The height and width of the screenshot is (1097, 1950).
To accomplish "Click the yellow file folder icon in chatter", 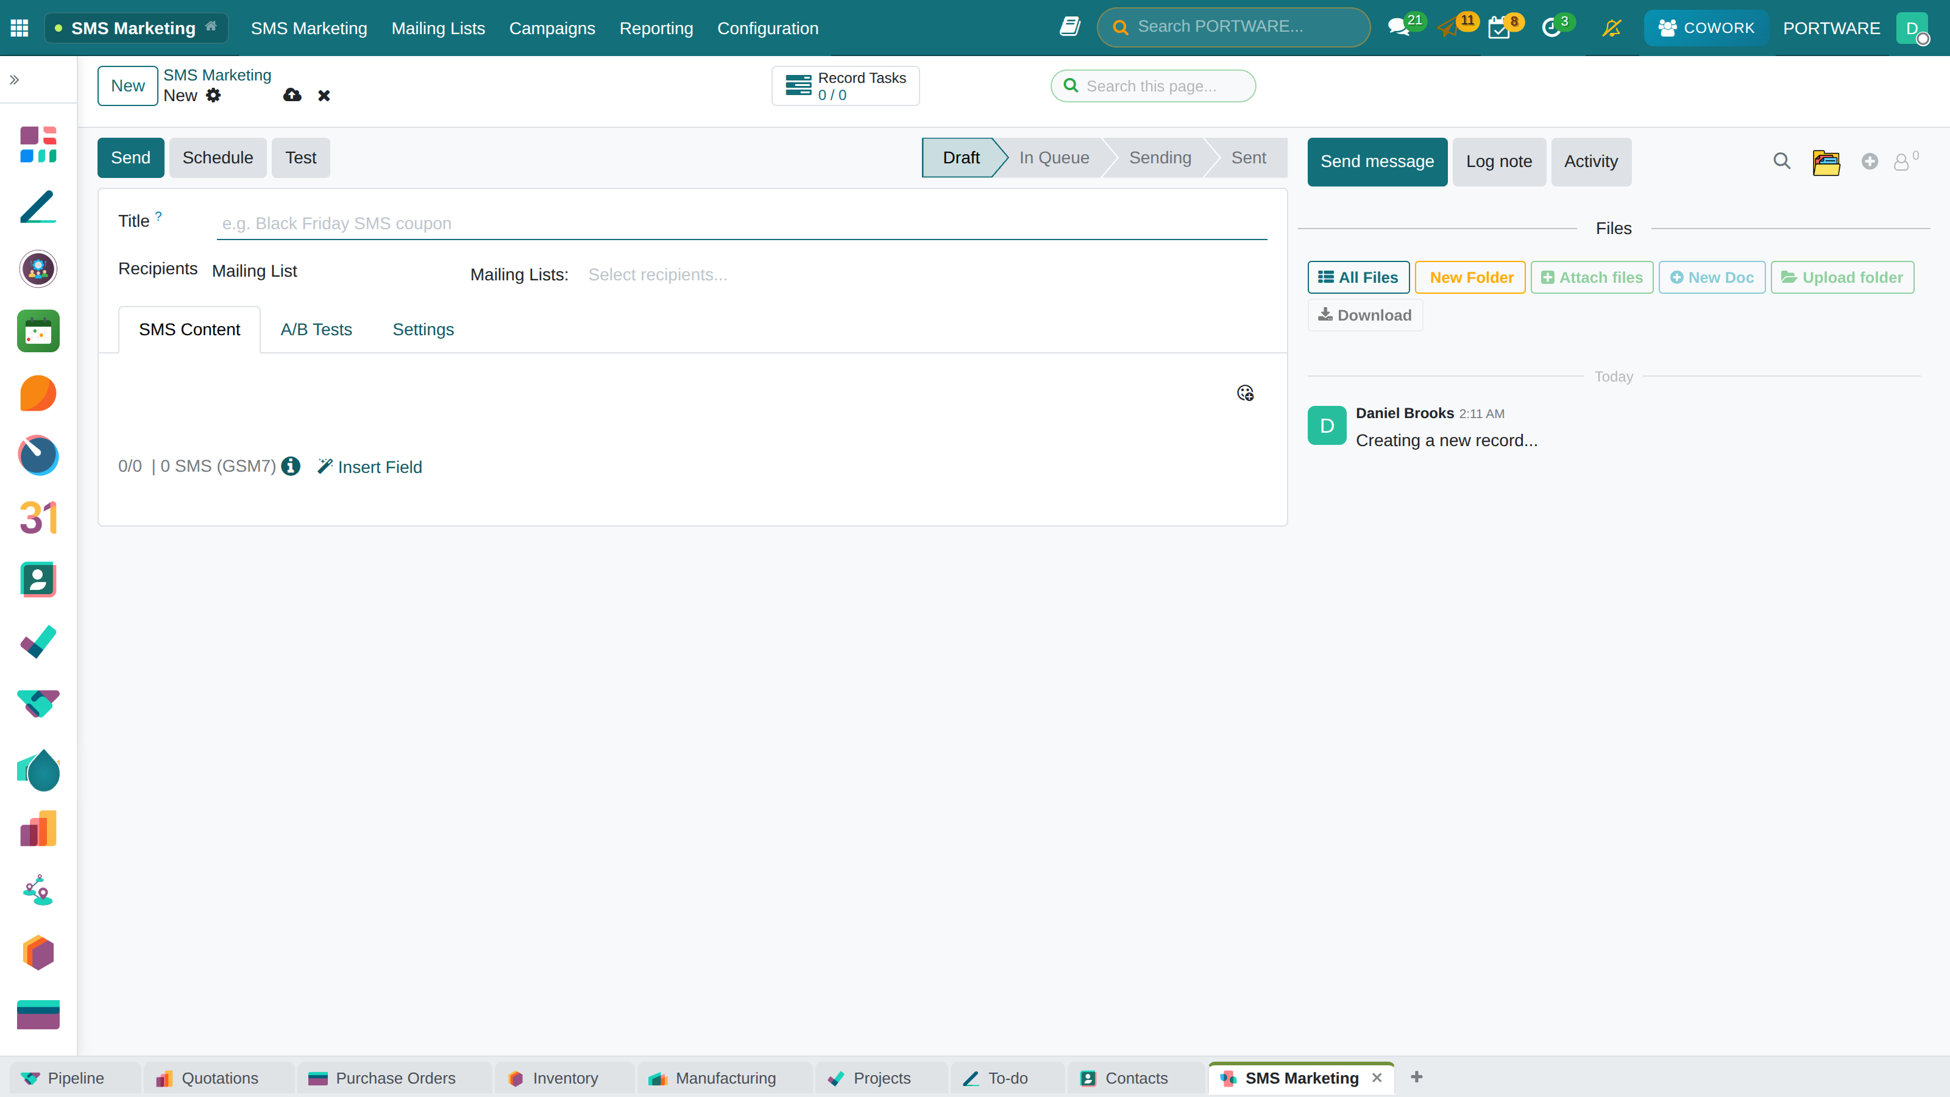I will coord(1826,162).
